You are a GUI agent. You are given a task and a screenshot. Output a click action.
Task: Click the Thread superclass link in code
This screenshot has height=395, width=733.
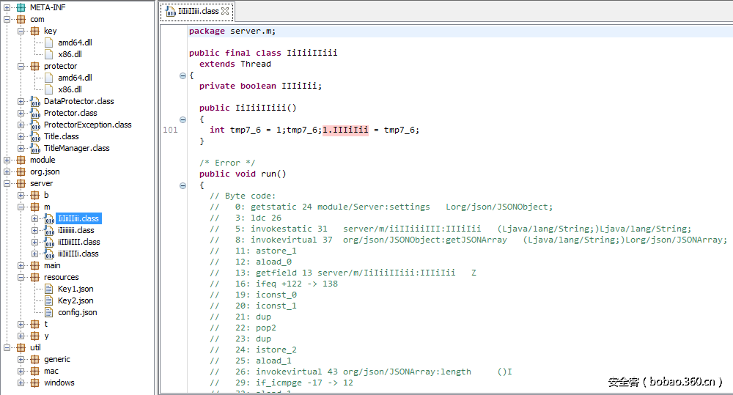pyautogui.click(x=256, y=64)
